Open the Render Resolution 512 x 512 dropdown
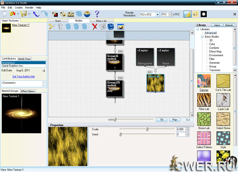Screen dimensions: 238x172 (158, 14)
